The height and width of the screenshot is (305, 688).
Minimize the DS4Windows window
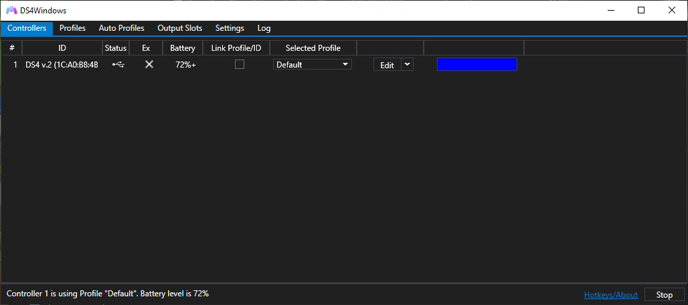coord(610,11)
